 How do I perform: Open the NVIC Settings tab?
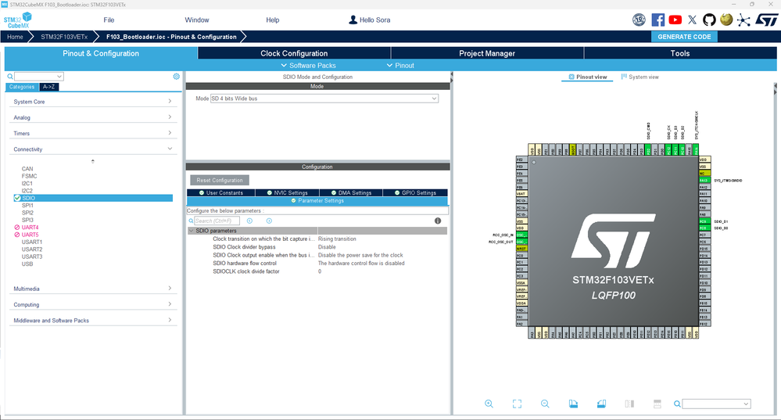pyautogui.click(x=287, y=193)
